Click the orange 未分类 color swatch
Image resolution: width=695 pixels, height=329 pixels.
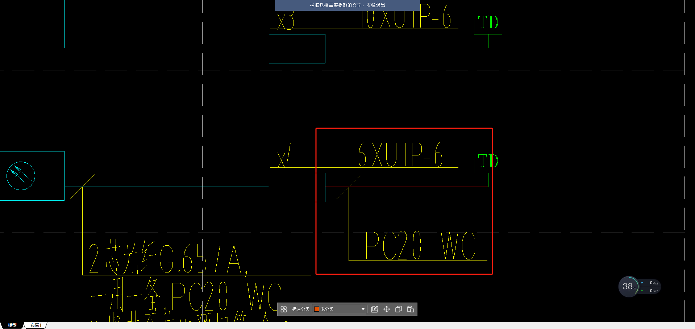(316, 309)
